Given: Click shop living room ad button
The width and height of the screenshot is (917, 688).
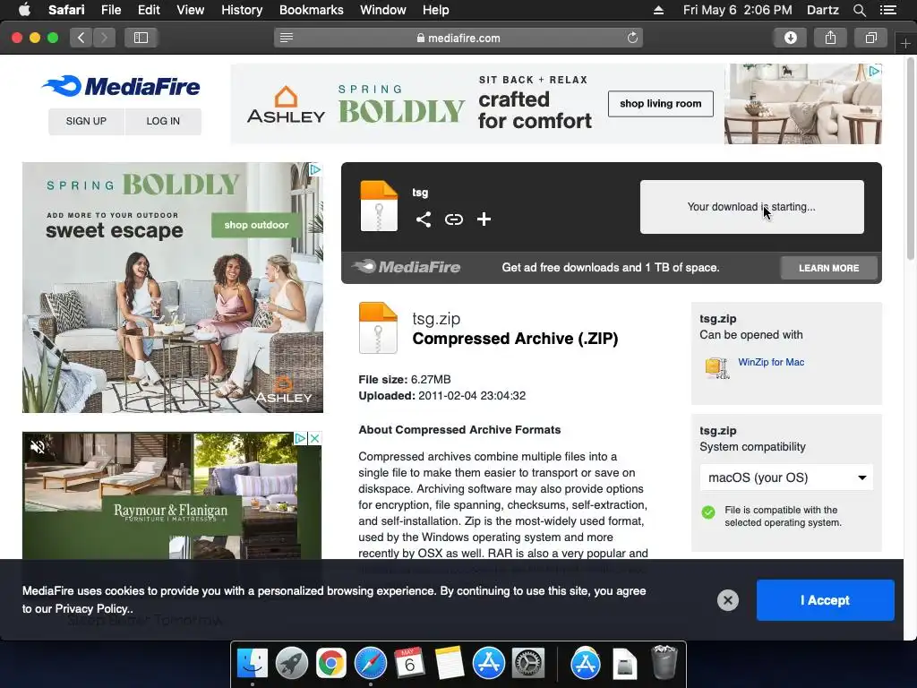Looking at the screenshot, I should click(x=660, y=104).
